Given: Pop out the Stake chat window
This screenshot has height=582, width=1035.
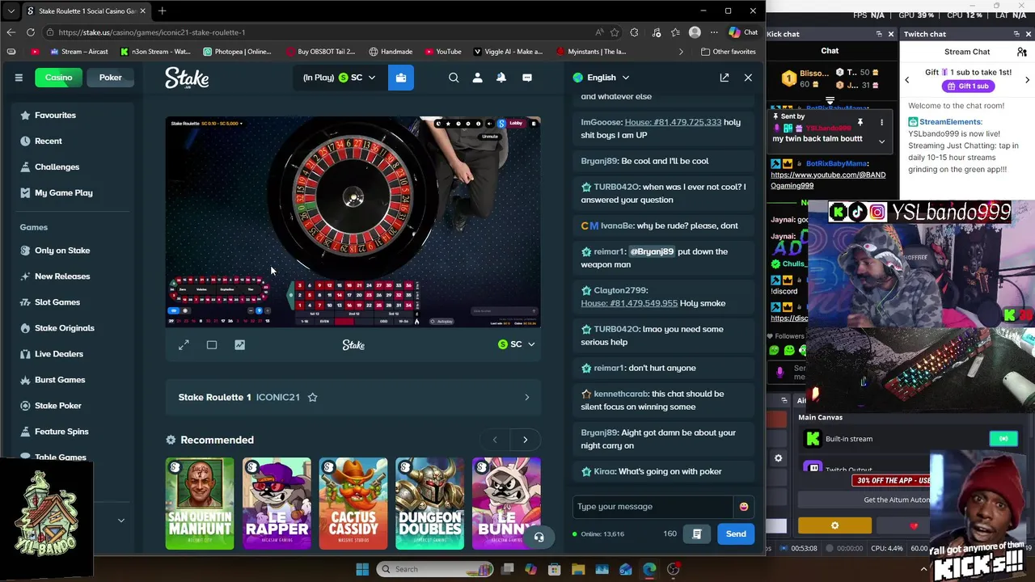Looking at the screenshot, I should click(724, 78).
